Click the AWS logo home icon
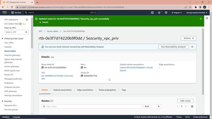This screenshot has height=119, width=212. click(5, 13)
